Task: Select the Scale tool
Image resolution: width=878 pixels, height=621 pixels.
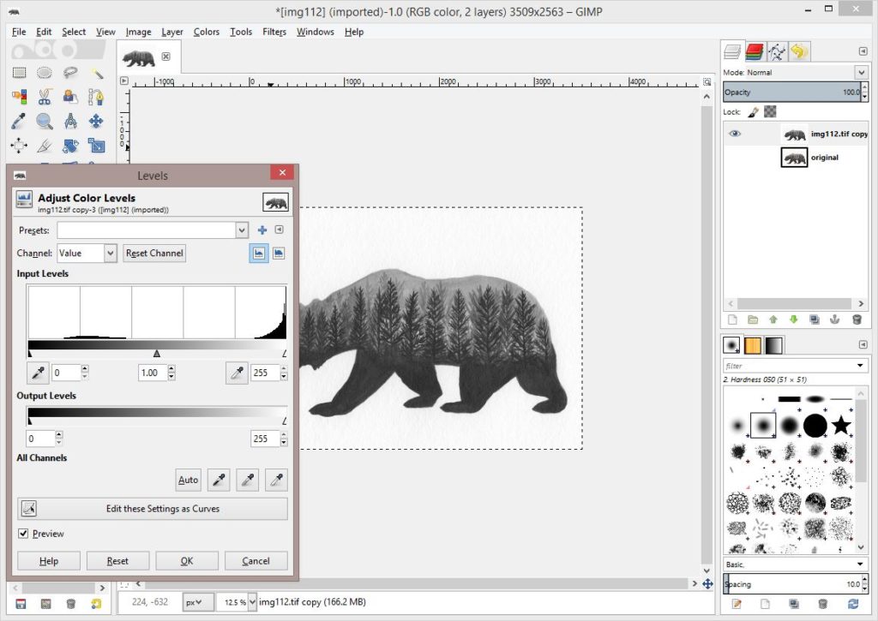Action: tap(96, 146)
